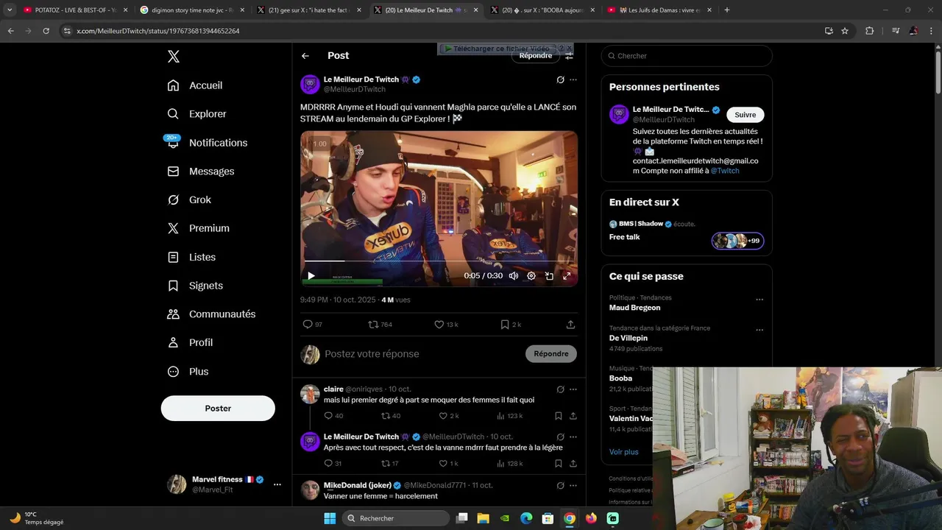Like the post with 13 k likes
Viewport: 942px width, 530px height.
(x=446, y=325)
